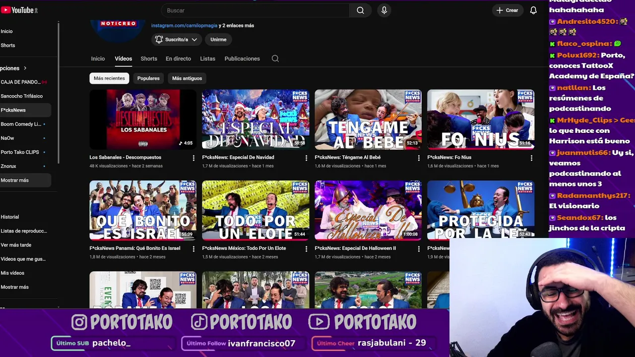The height and width of the screenshot is (357, 635).
Task: Click the music note on Descompuestos thumbnail
Action: tap(181, 143)
